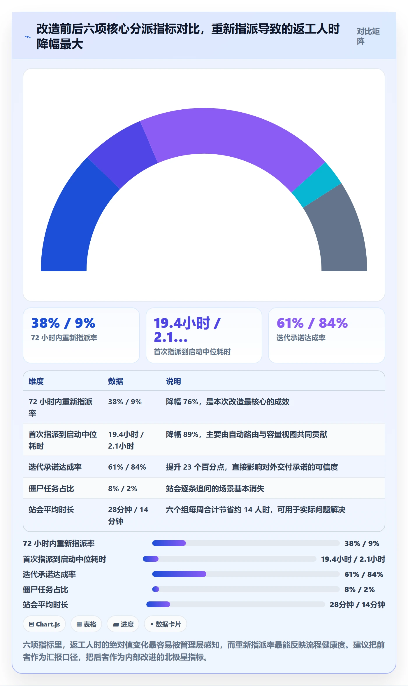Open the 38% / 9% data card
This screenshot has height=686, width=408.
point(81,335)
